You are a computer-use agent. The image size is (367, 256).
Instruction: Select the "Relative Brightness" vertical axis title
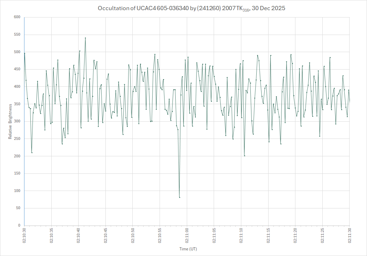(x=10, y=121)
